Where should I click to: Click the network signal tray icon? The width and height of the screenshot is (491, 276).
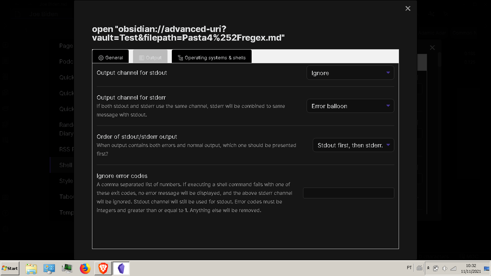click(453, 268)
